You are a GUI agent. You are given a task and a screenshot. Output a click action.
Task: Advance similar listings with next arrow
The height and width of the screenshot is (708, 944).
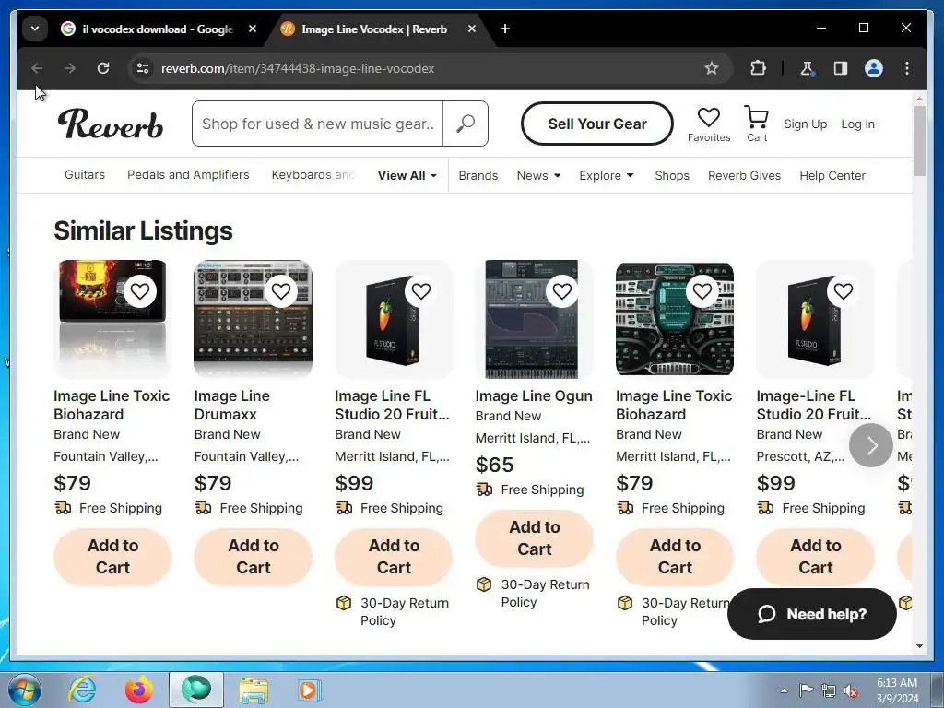871,445
